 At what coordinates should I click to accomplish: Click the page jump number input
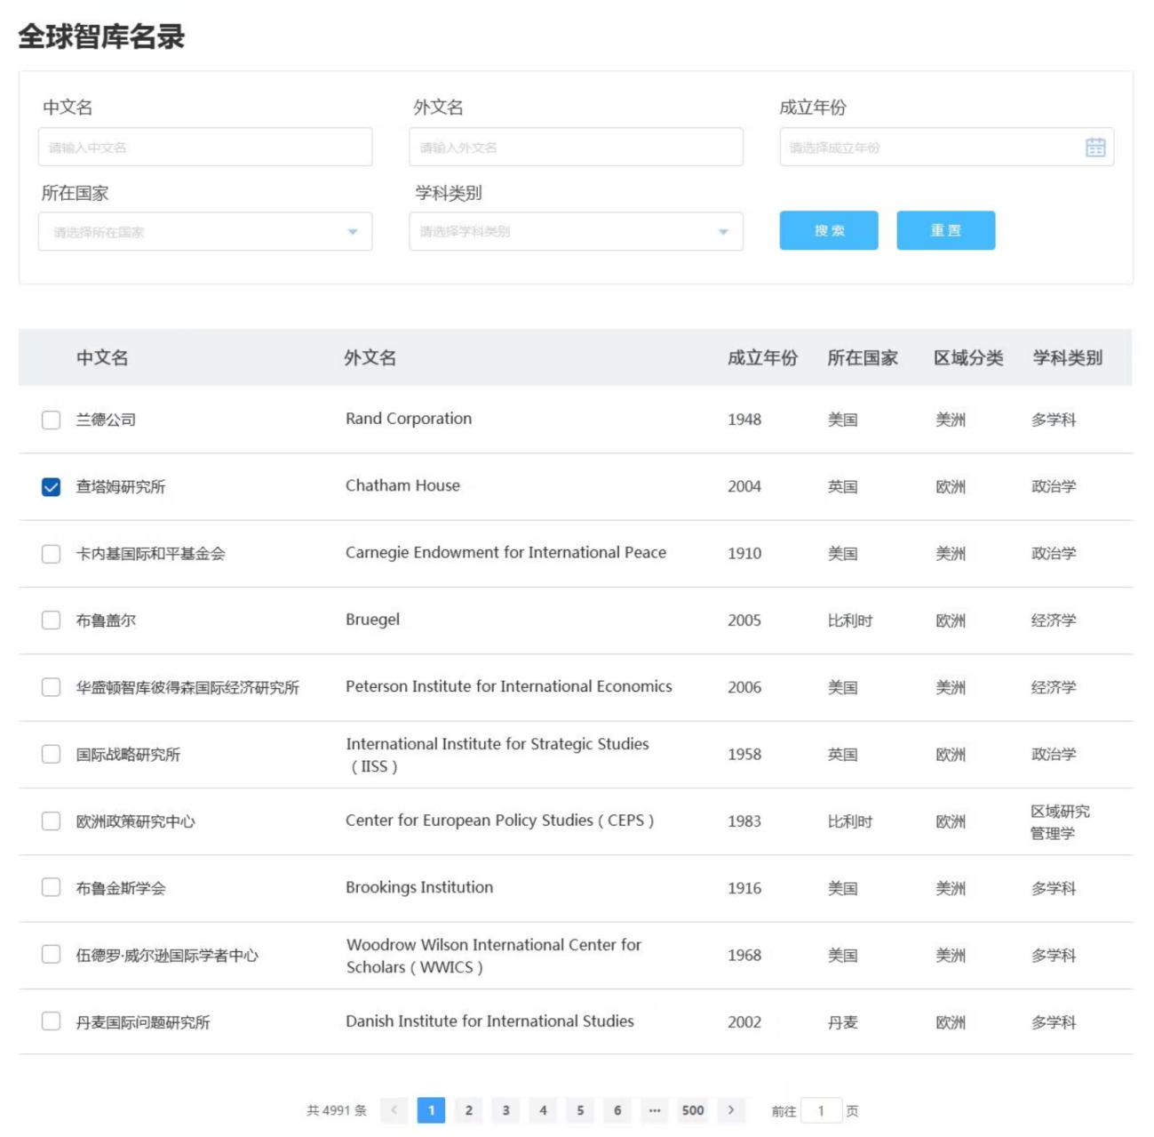point(821,1110)
